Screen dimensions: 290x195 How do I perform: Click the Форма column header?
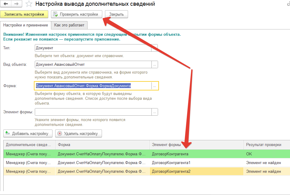pyautogui.click(x=102, y=145)
